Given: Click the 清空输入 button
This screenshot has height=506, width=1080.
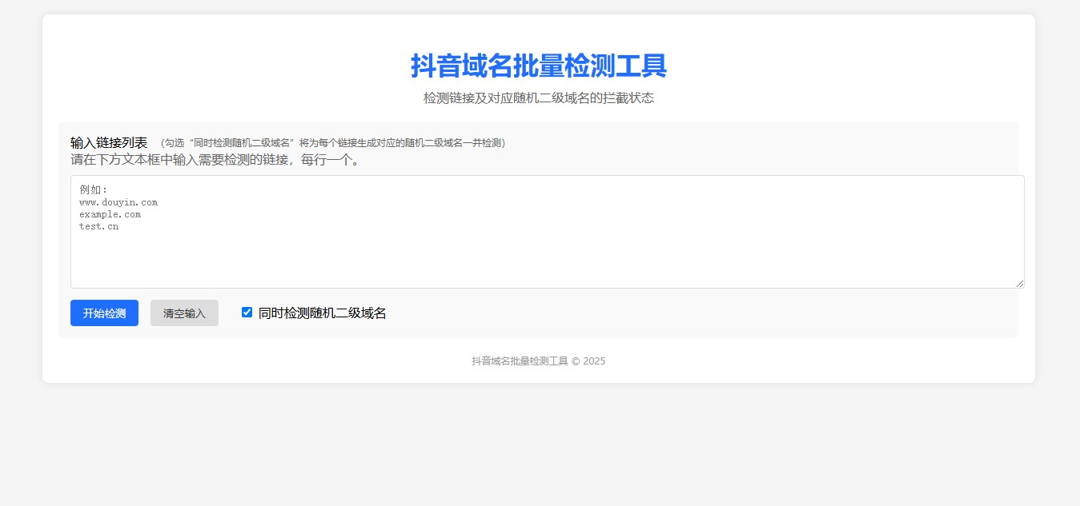Looking at the screenshot, I should tap(184, 313).
